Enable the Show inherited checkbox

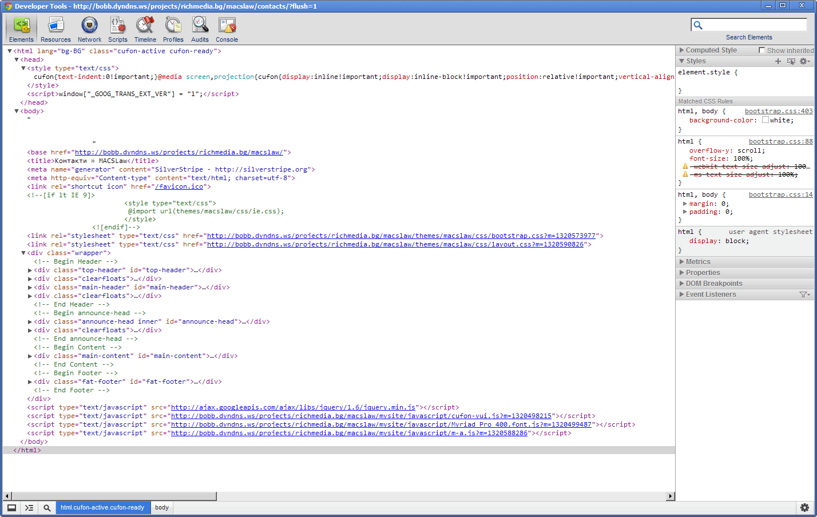[762, 50]
